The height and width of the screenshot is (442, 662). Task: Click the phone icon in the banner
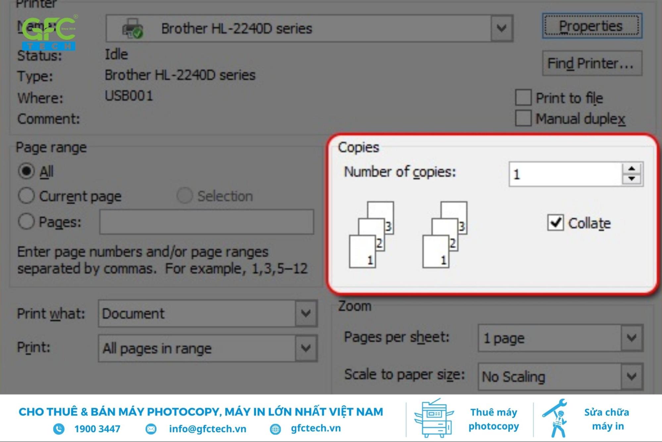click(x=59, y=429)
